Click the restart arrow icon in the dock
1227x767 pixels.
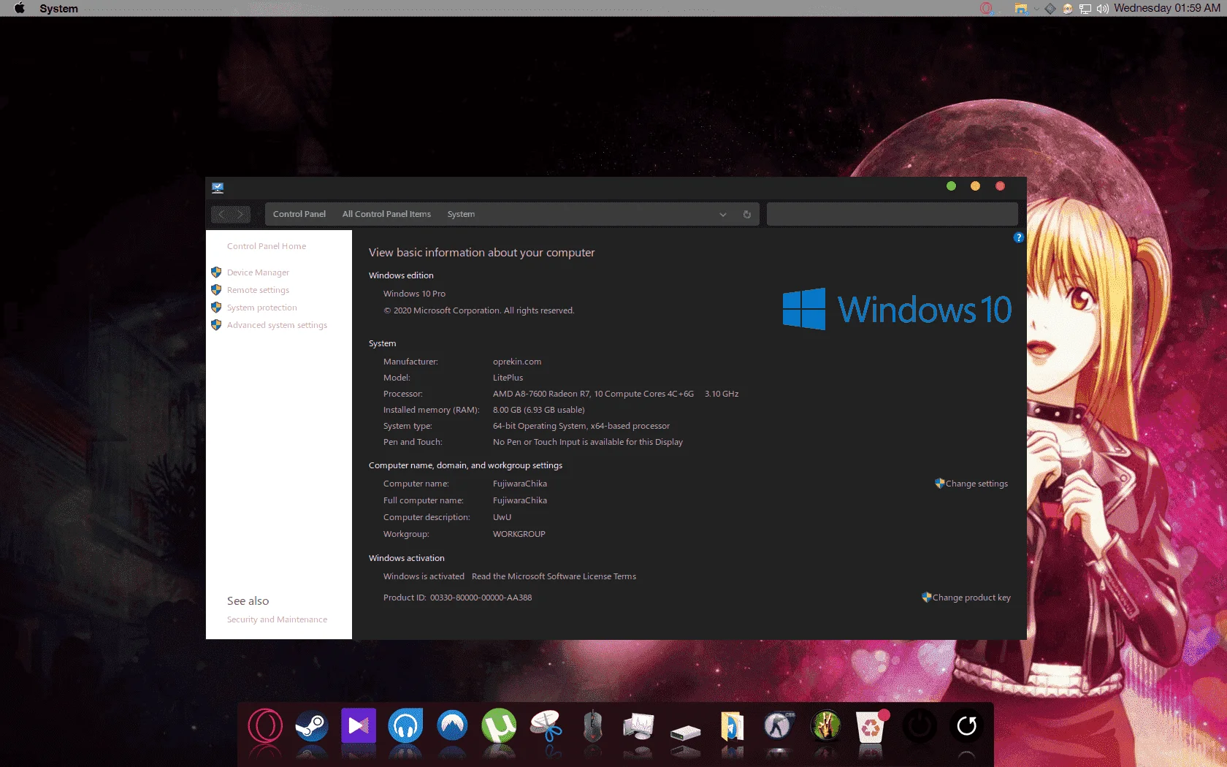966,726
